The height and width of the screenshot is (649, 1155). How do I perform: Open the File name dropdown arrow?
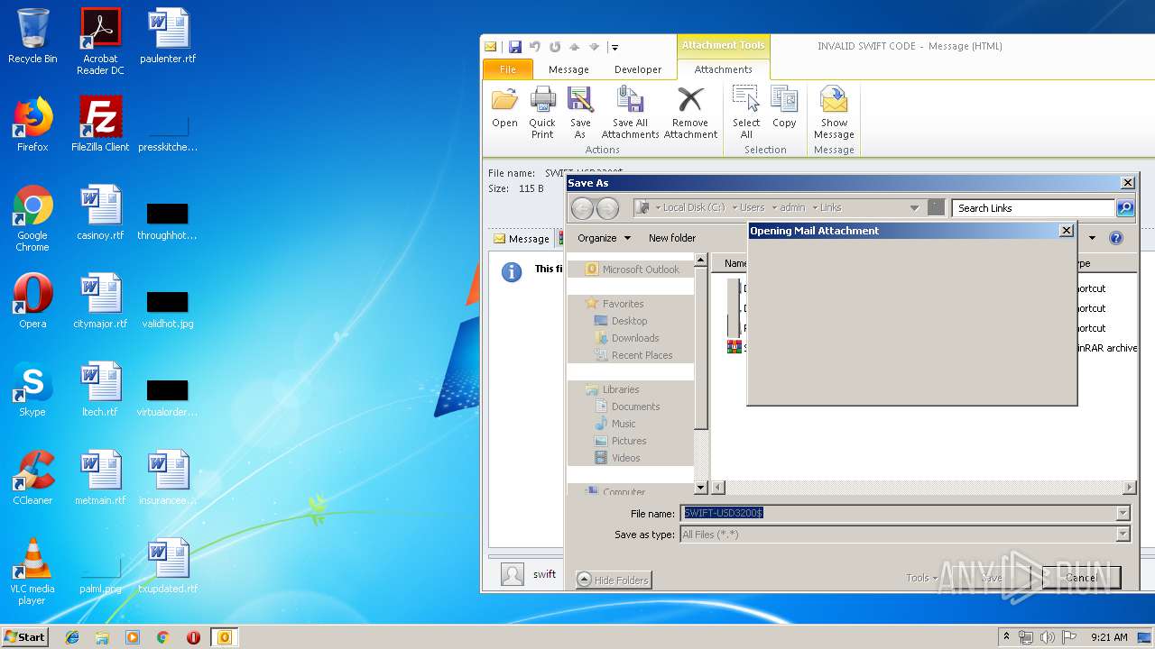[1123, 513]
